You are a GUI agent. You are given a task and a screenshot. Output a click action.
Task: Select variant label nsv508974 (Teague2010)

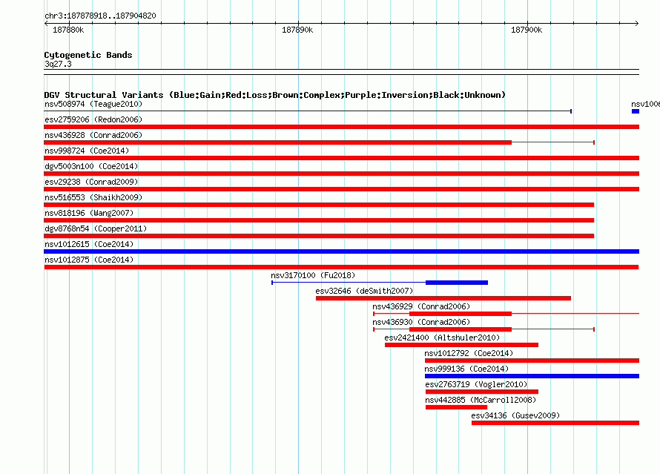[93, 104]
